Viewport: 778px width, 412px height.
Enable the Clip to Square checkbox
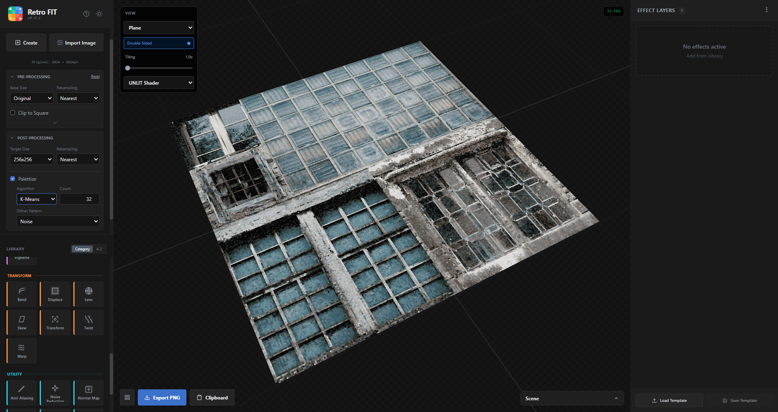[13, 113]
